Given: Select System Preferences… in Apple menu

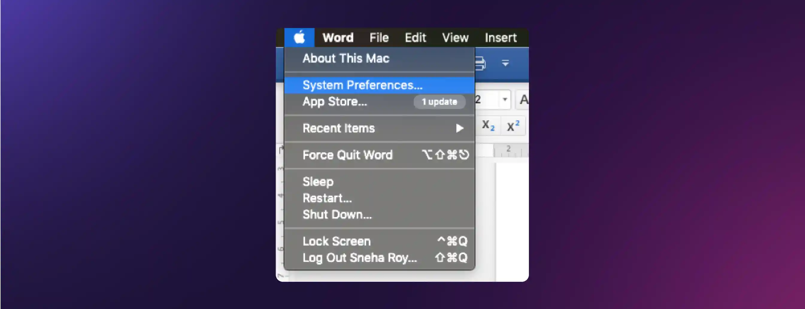Looking at the screenshot, I should [379, 85].
